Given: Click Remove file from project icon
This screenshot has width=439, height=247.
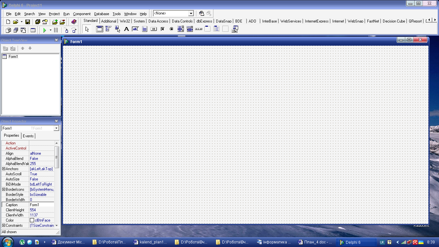Looking at the screenshot, I should coord(62,22).
